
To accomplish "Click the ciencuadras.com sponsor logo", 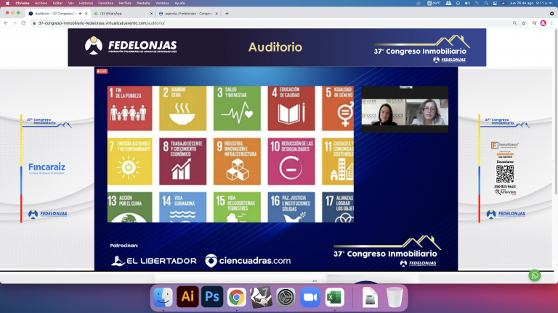I will [x=248, y=261].
